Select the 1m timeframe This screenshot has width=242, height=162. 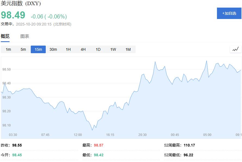coord(8,49)
